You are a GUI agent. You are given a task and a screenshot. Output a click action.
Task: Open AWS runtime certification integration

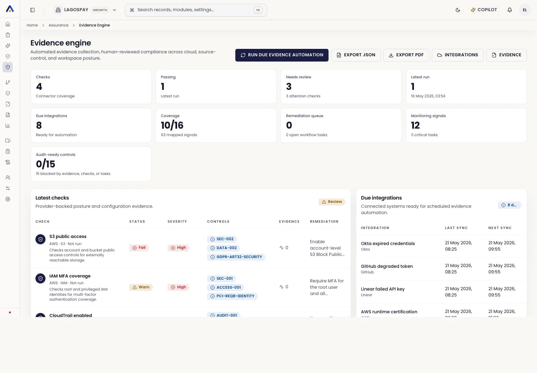(389, 312)
